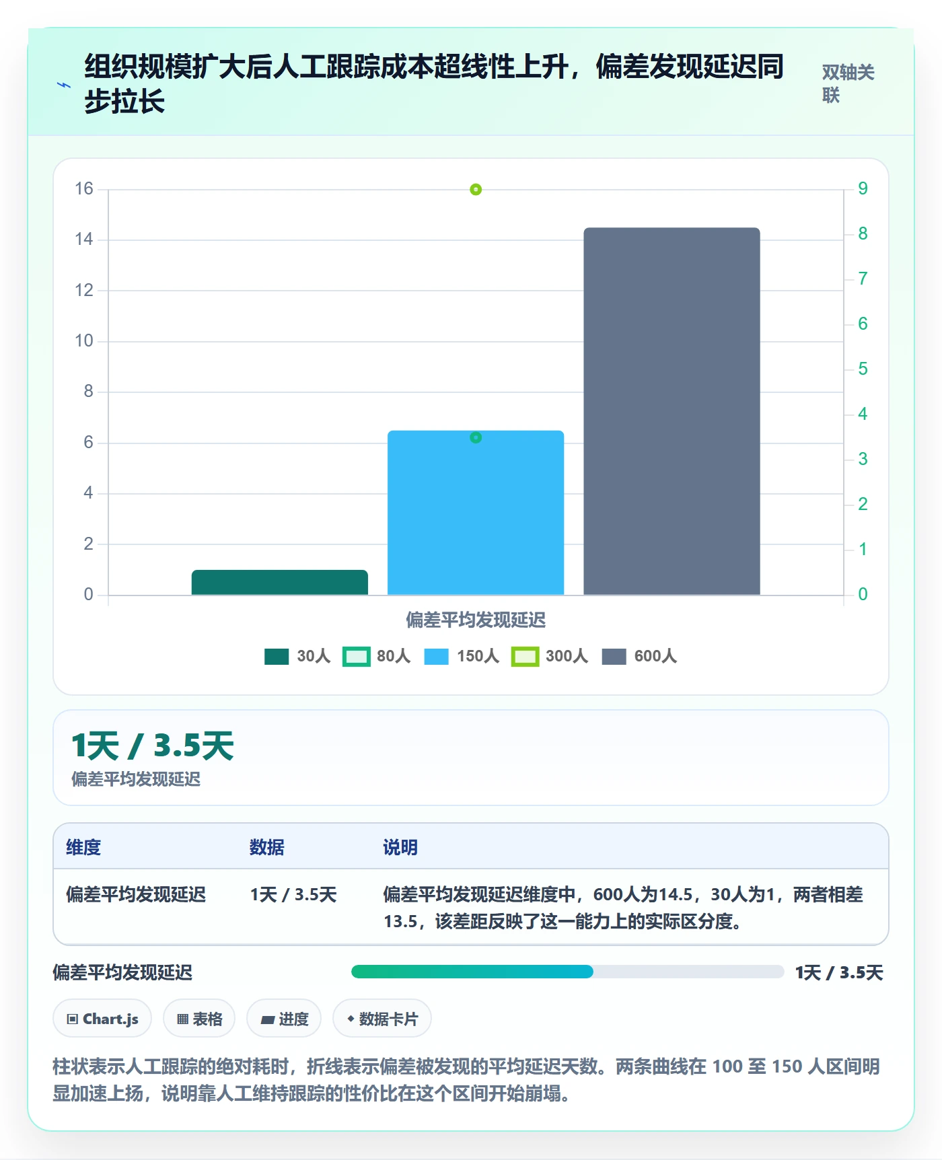The image size is (942, 1160).
Task: Click the 1天 / 3.5天 value beside the progress bar
Action: point(839,972)
